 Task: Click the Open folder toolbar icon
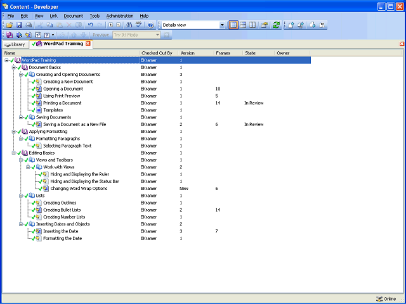[10, 25]
